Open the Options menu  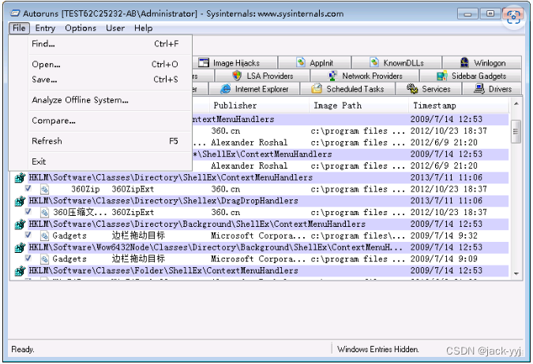(81, 28)
